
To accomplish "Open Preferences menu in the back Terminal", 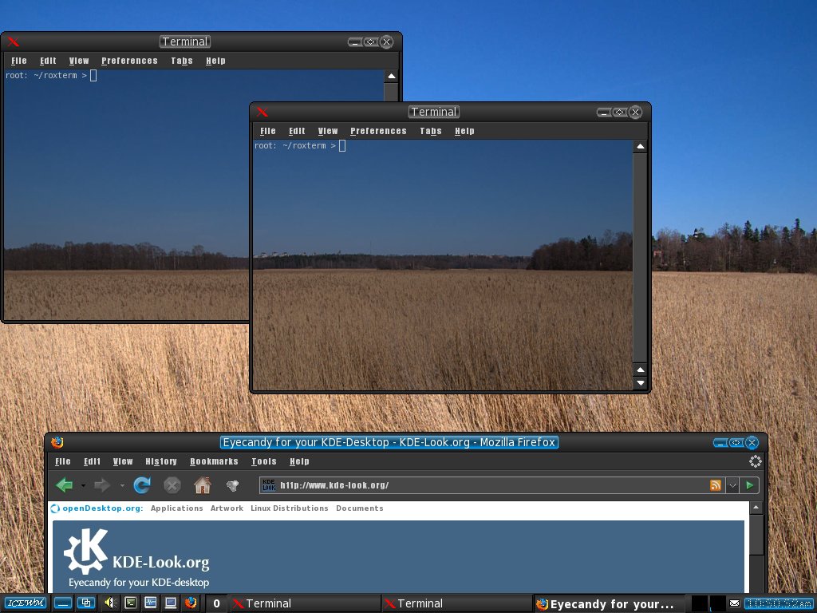I will pos(129,61).
